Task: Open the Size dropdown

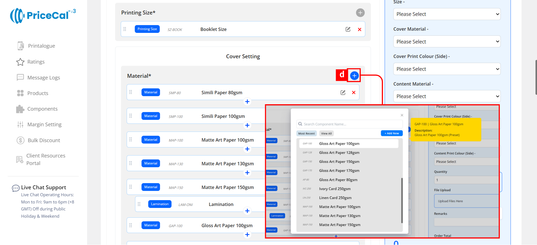Action: click(x=446, y=14)
